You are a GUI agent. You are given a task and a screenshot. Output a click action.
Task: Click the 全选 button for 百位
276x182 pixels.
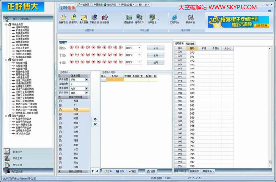coord(156,48)
